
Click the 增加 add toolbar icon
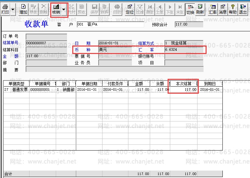coord(23,9)
